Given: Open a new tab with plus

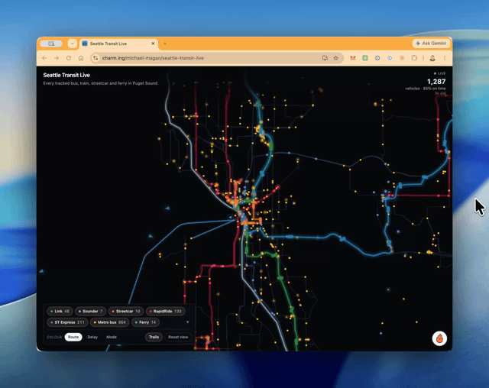Looking at the screenshot, I should click(165, 44).
